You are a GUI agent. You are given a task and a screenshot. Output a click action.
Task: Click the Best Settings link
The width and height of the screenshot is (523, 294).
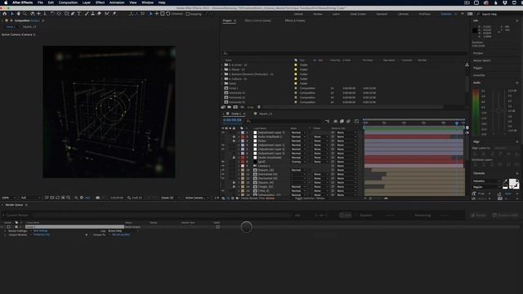40,230
